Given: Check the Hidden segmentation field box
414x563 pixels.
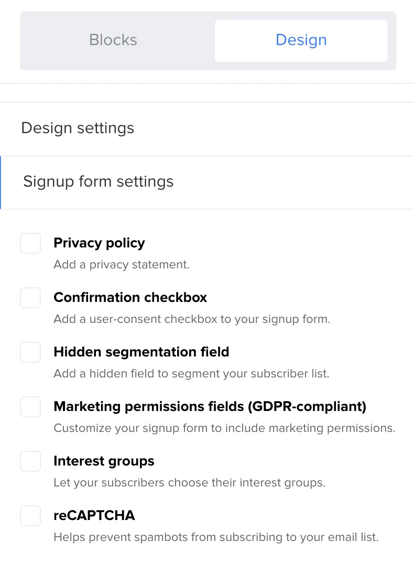Looking at the screenshot, I should tap(30, 352).
